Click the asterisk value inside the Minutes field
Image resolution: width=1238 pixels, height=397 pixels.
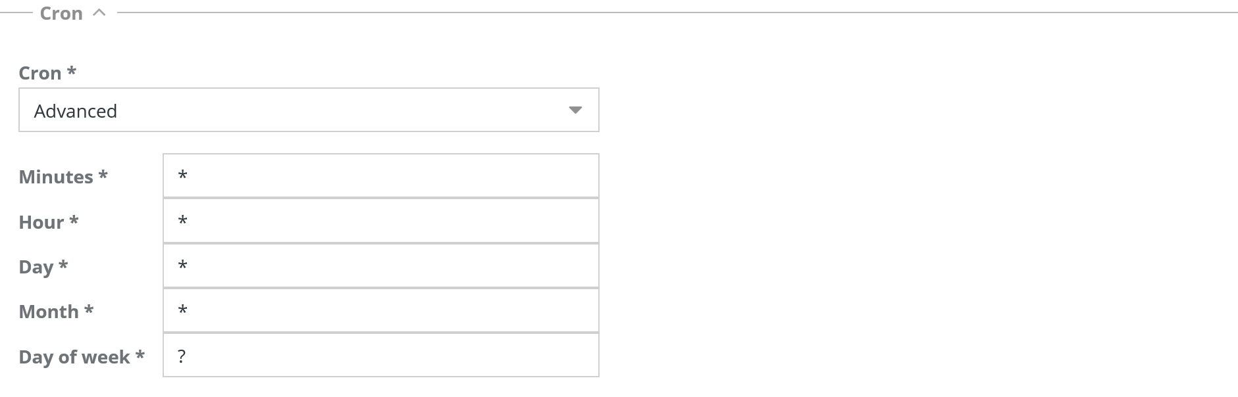click(x=183, y=175)
